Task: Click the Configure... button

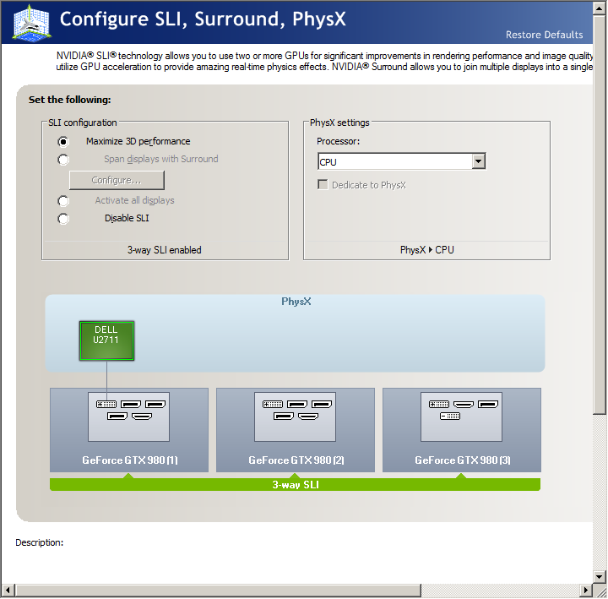Action: [117, 181]
